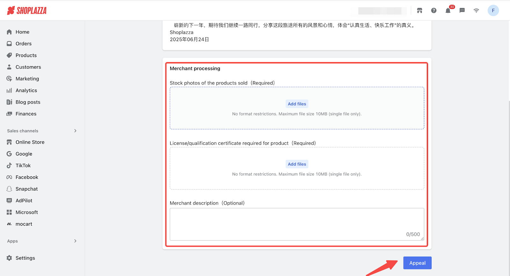Click the Blog posts icon

coord(9,102)
